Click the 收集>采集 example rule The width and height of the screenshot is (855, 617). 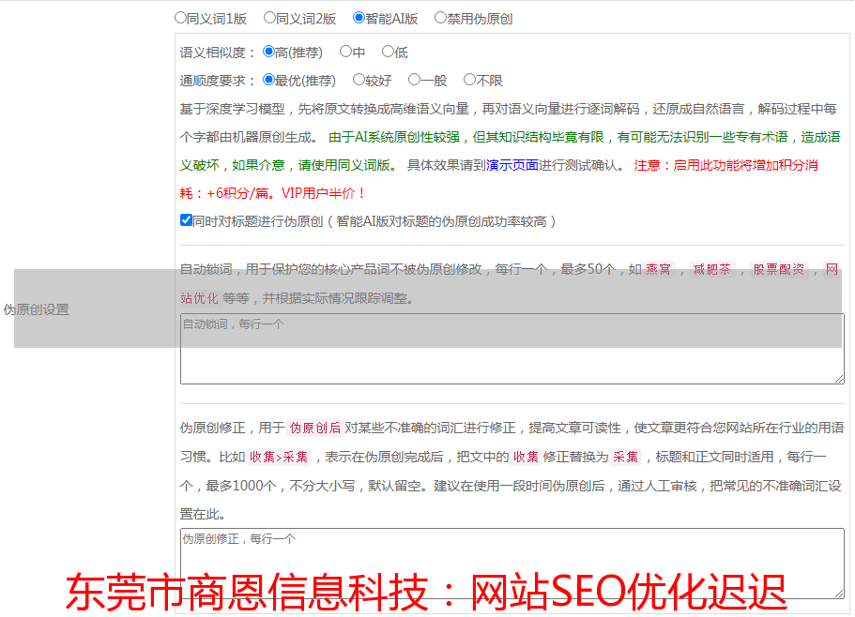(x=279, y=457)
